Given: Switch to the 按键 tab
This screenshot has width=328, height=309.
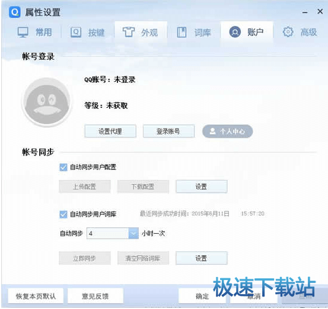Looking at the screenshot, I should pyautogui.click(x=88, y=33).
